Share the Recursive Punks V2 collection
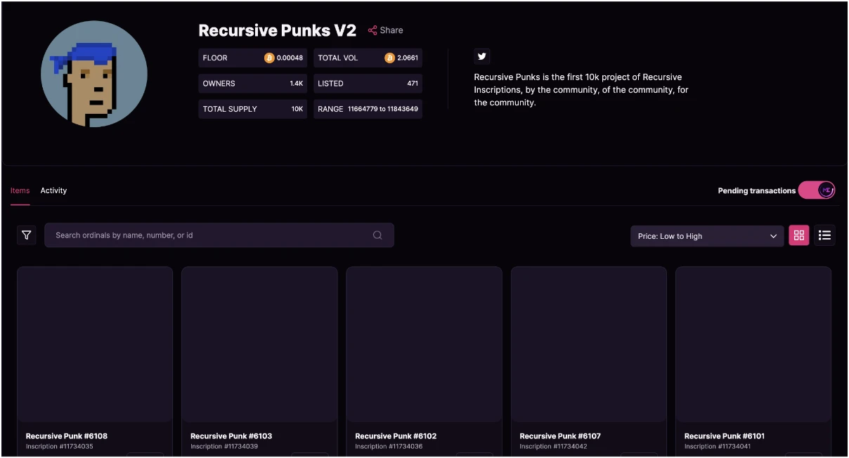 [x=385, y=30]
